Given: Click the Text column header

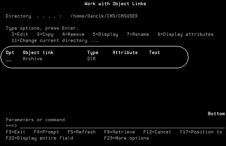Looking at the screenshot, I should [154, 52].
